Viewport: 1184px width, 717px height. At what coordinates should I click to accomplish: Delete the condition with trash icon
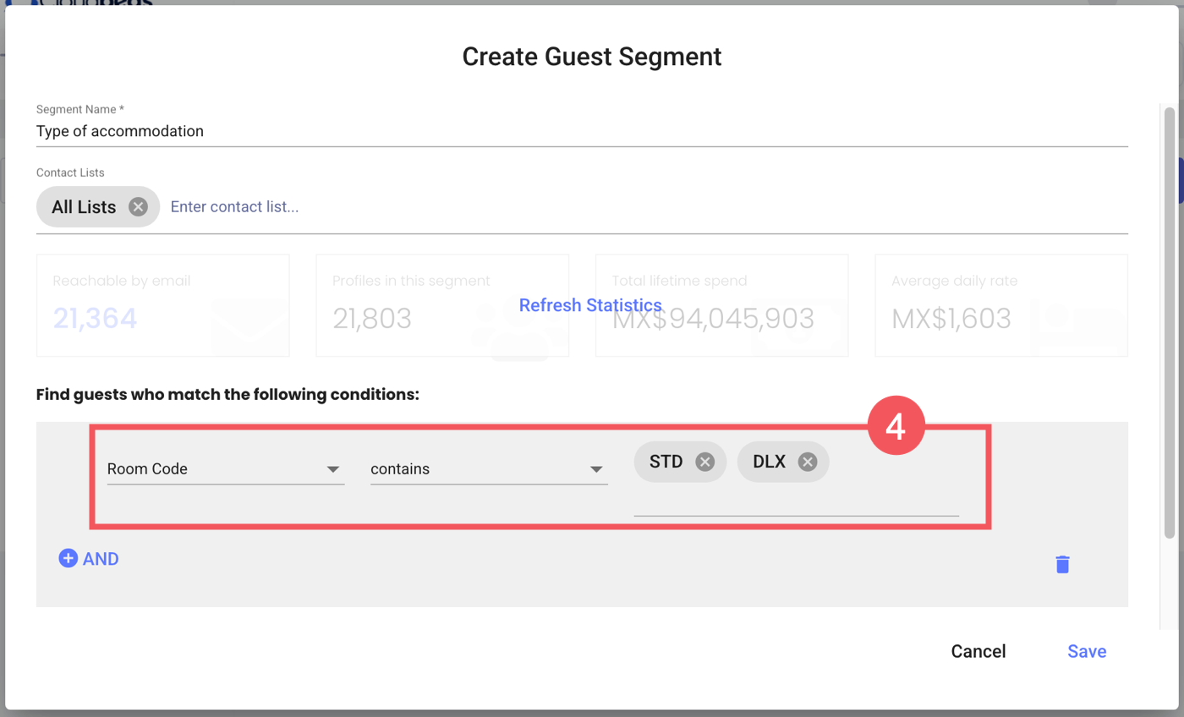tap(1062, 564)
